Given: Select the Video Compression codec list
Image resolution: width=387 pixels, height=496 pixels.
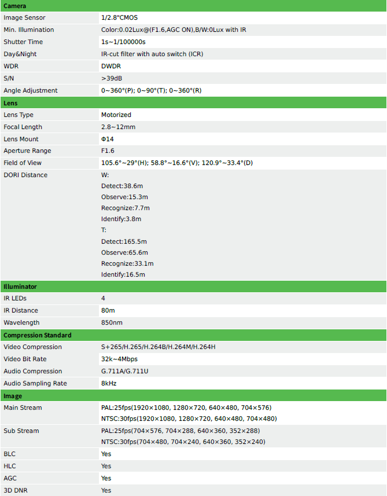Looking at the screenshot, I should point(158,347).
